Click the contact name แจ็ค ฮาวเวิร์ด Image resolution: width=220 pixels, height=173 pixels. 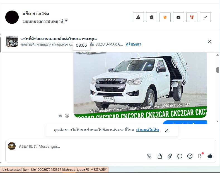(36, 14)
